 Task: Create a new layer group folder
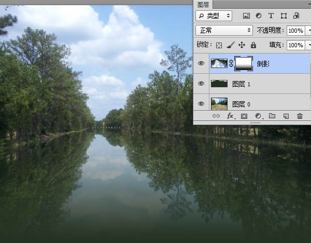click(x=272, y=116)
